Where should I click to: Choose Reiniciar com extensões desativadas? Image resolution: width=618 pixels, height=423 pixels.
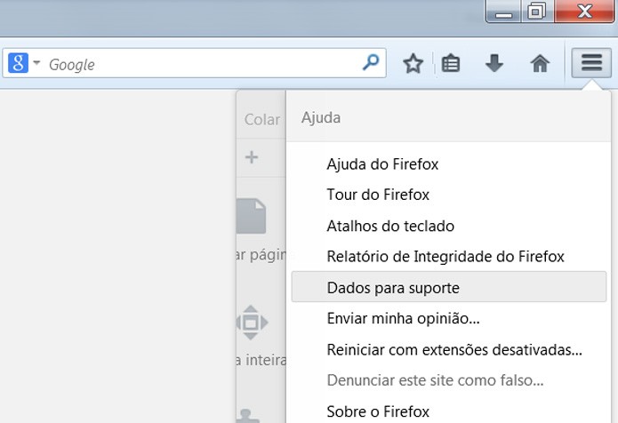448,349
